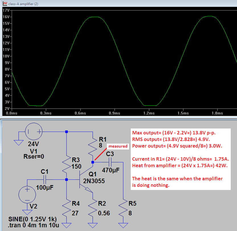Click the Q1 designator label

pyautogui.click(x=92, y=174)
